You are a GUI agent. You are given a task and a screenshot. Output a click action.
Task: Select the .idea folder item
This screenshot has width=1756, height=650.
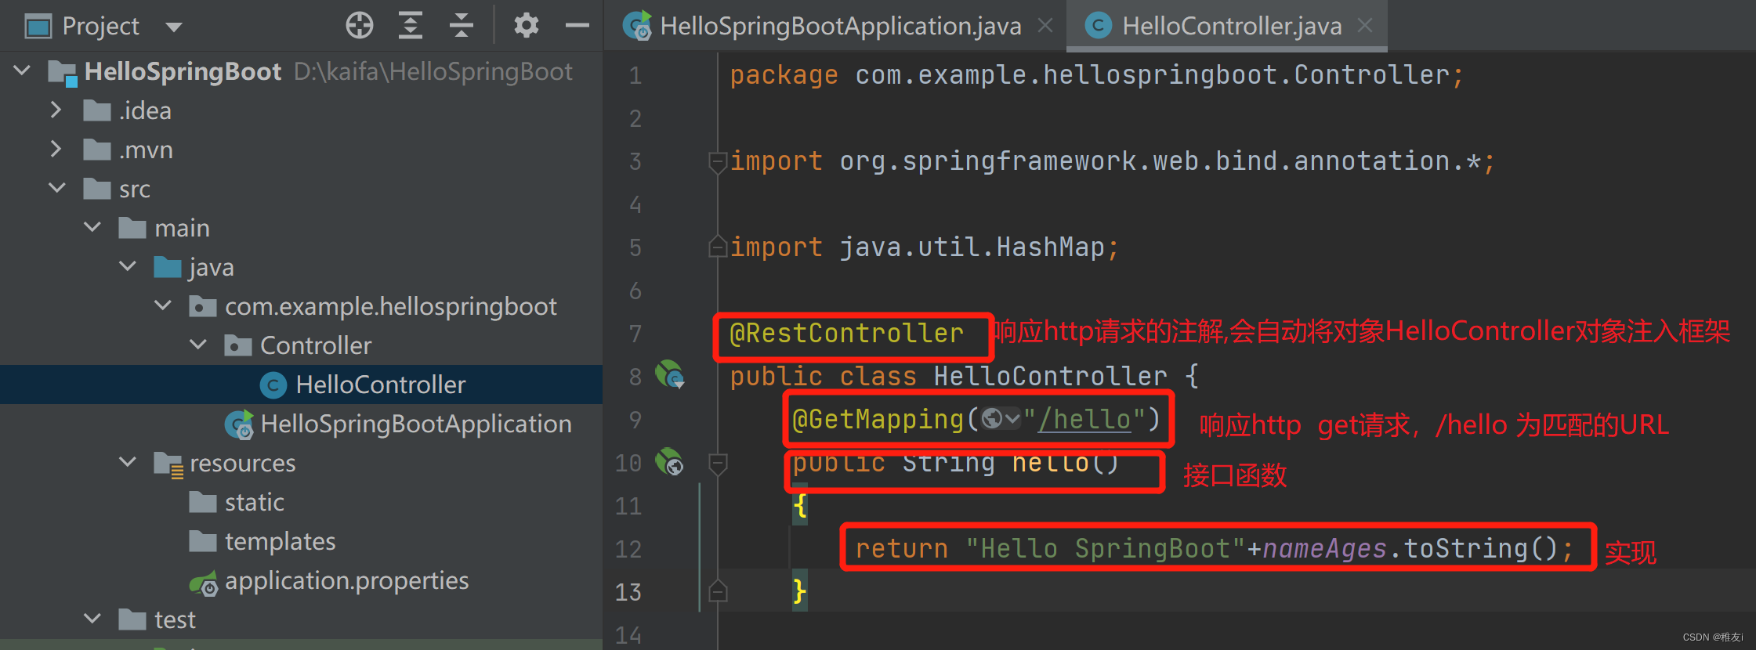(145, 110)
